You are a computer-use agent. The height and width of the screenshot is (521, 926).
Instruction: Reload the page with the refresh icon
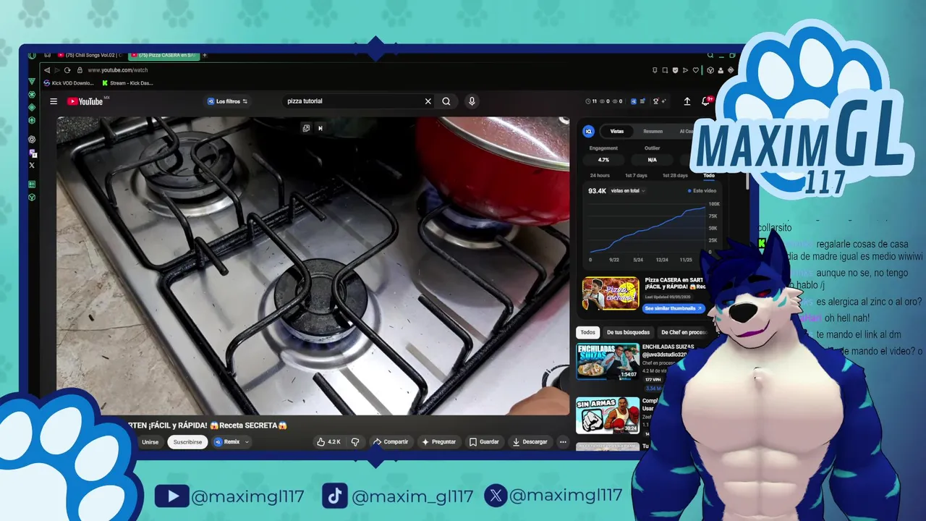pos(67,70)
